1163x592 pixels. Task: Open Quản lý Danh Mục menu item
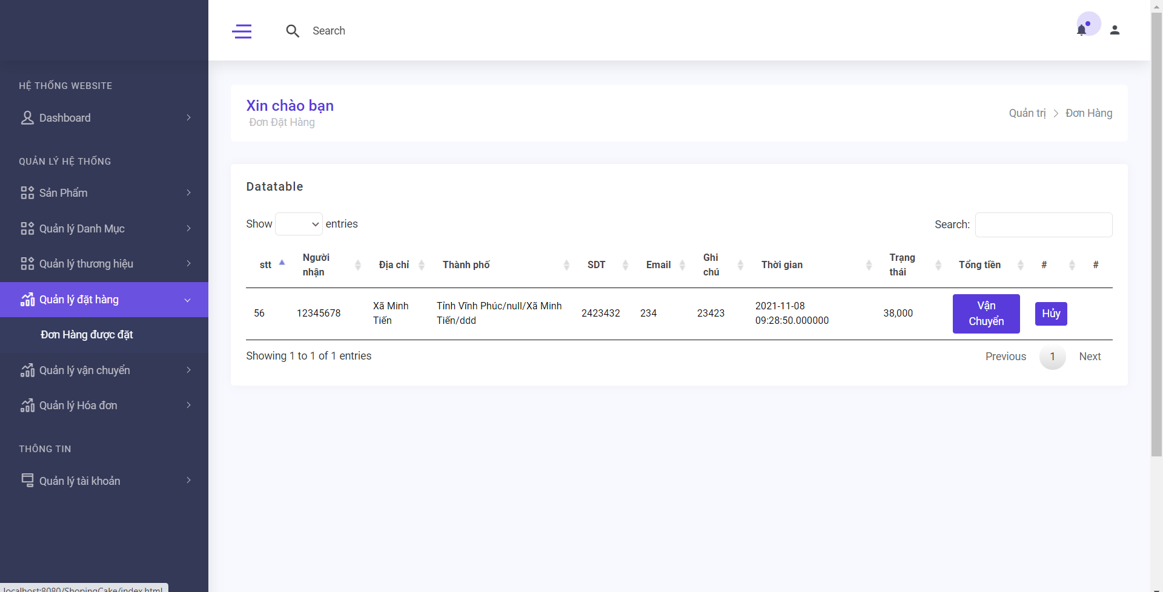click(x=104, y=228)
